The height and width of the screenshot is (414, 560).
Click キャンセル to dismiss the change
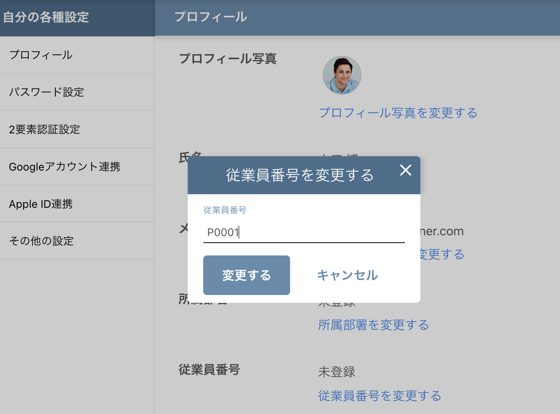(x=347, y=275)
